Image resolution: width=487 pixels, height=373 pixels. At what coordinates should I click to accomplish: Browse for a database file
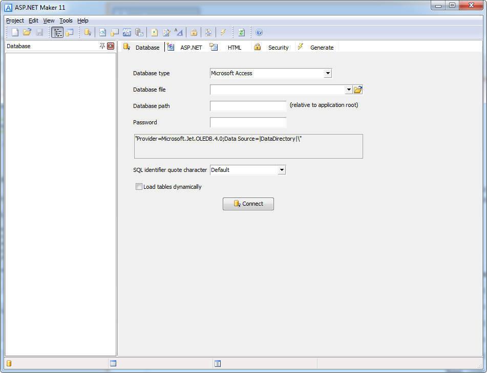(x=358, y=89)
